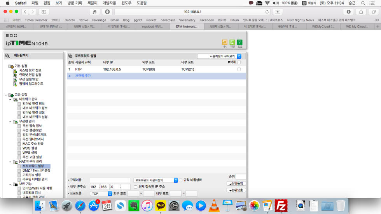
Task: Click the 저장 (save) icon in the header
Action: [x=232, y=42]
